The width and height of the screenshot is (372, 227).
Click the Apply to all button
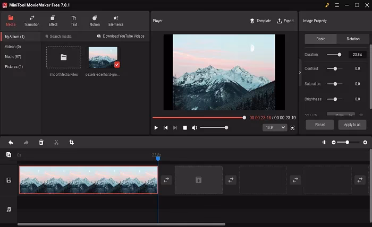point(352,125)
